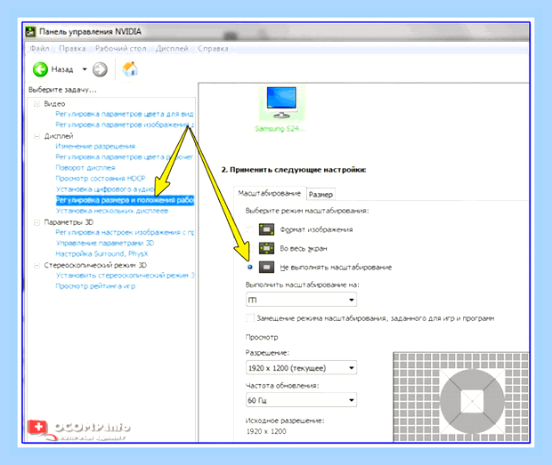Screen dimensions: 552x465
Task: Collapse the Дисплей tree section
Action: click(x=37, y=136)
